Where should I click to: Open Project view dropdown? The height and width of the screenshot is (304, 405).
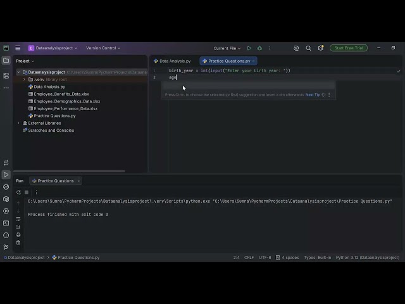(25, 61)
